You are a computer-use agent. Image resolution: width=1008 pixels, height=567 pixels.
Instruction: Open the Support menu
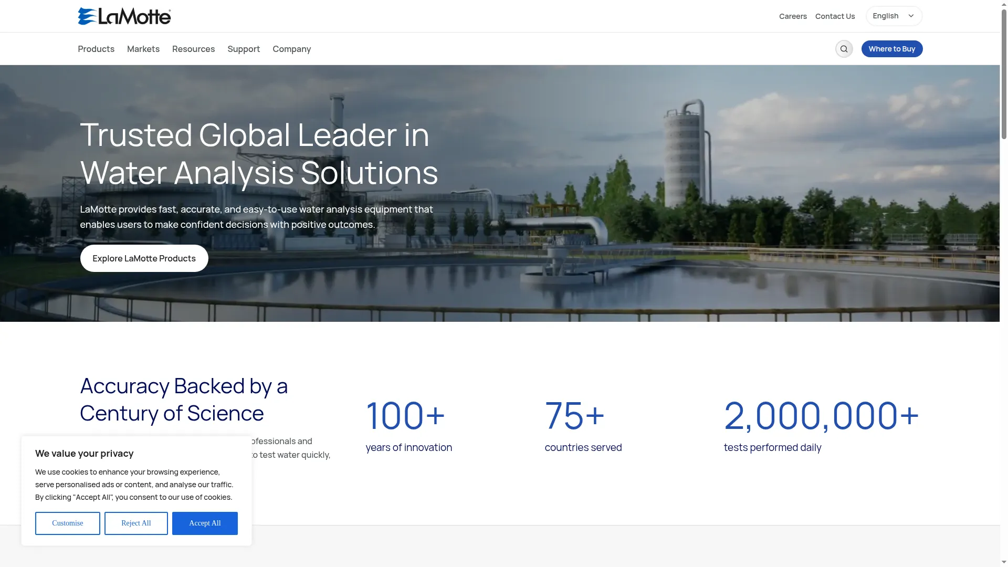244,49
